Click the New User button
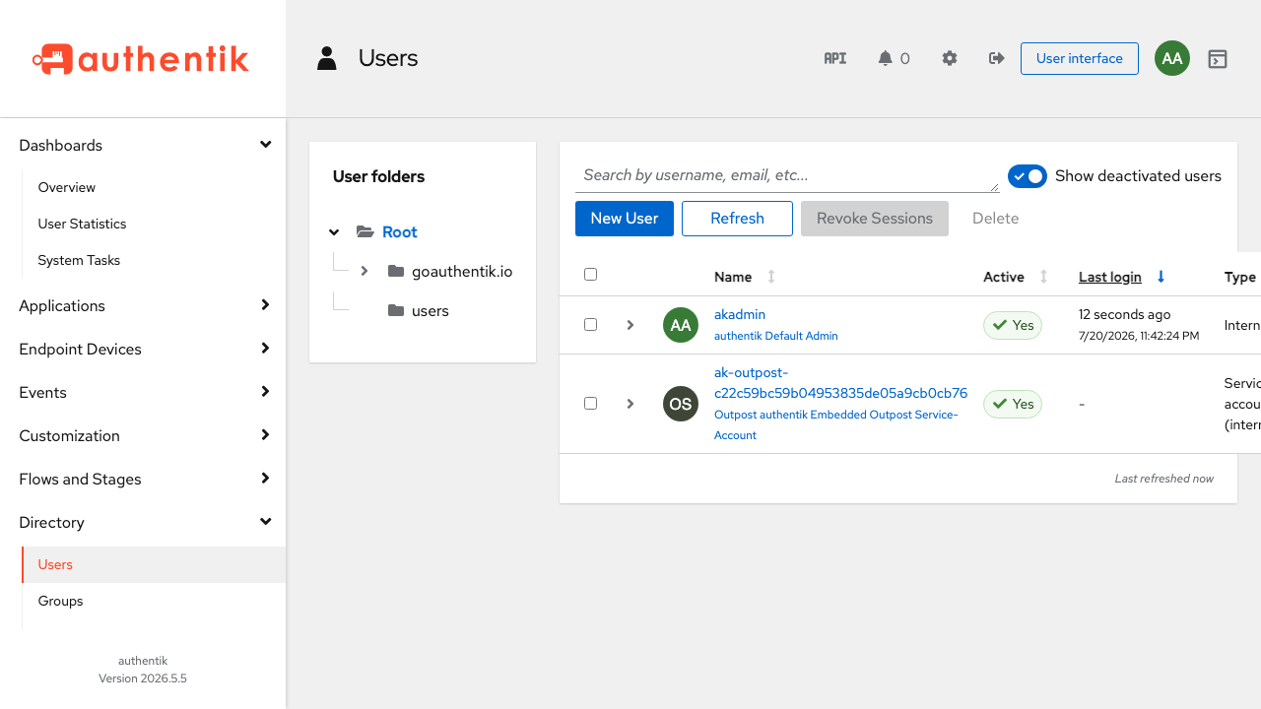The width and height of the screenshot is (1261, 709). [625, 219]
